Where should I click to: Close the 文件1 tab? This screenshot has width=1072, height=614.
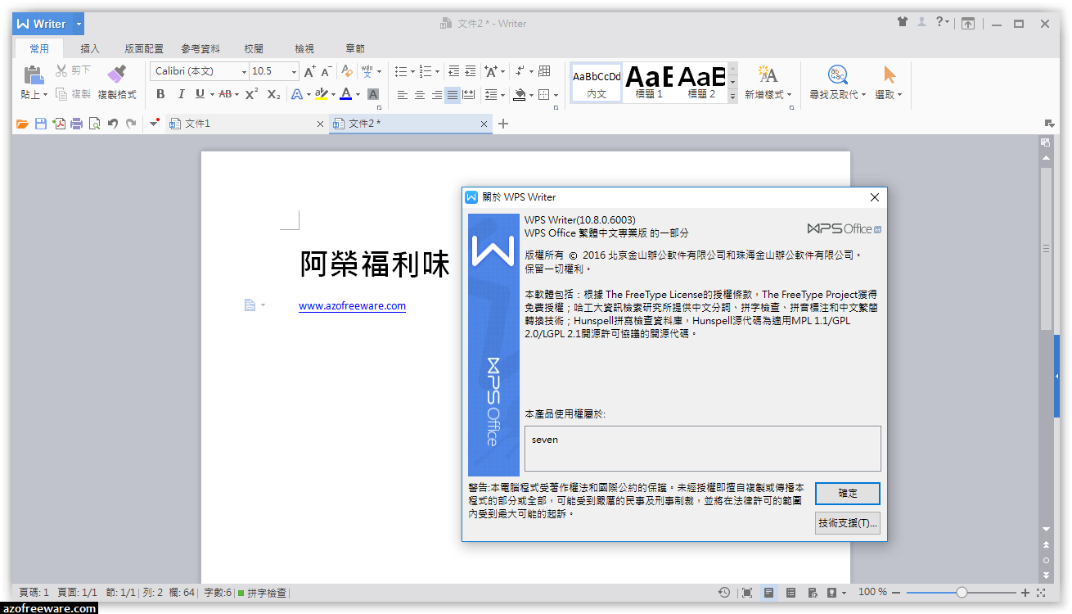coord(320,124)
